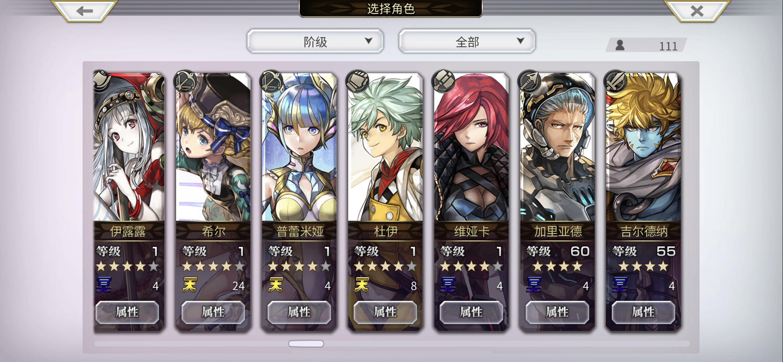783x362 pixels.
Task: Click the horizontal scrollbar handle below cards
Action: (306, 344)
